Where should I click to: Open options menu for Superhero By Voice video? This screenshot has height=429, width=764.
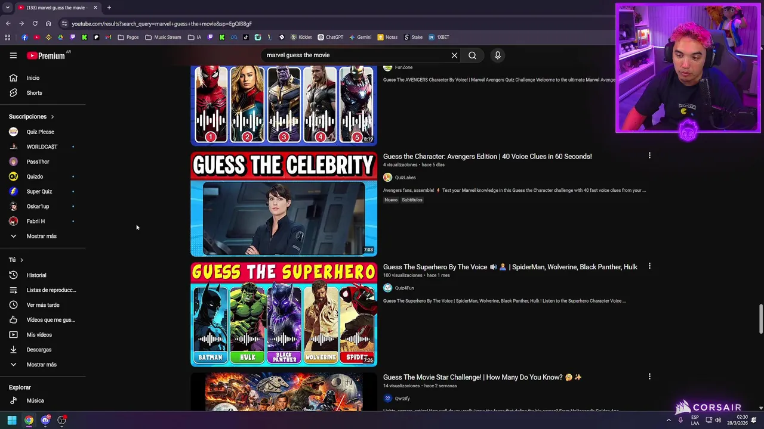(649, 266)
